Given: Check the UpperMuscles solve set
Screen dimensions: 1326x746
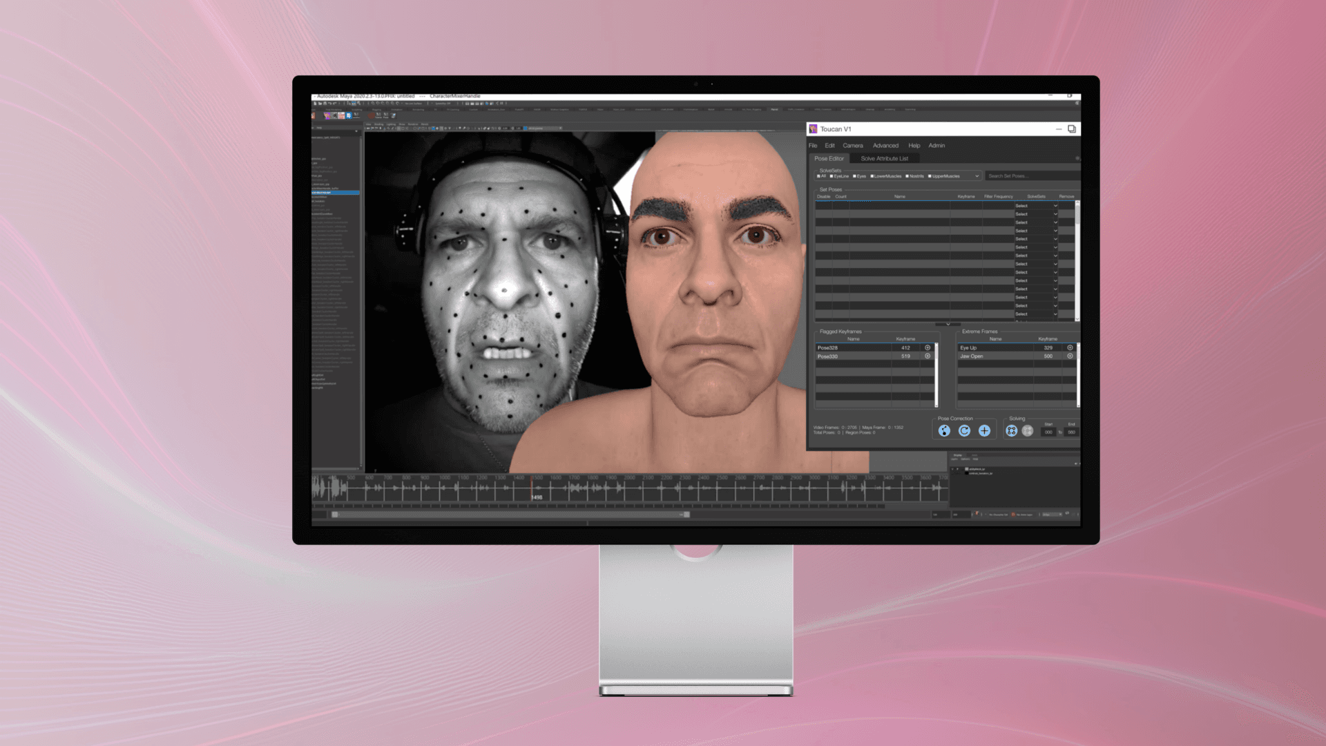Looking at the screenshot, I should (x=930, y=176).
